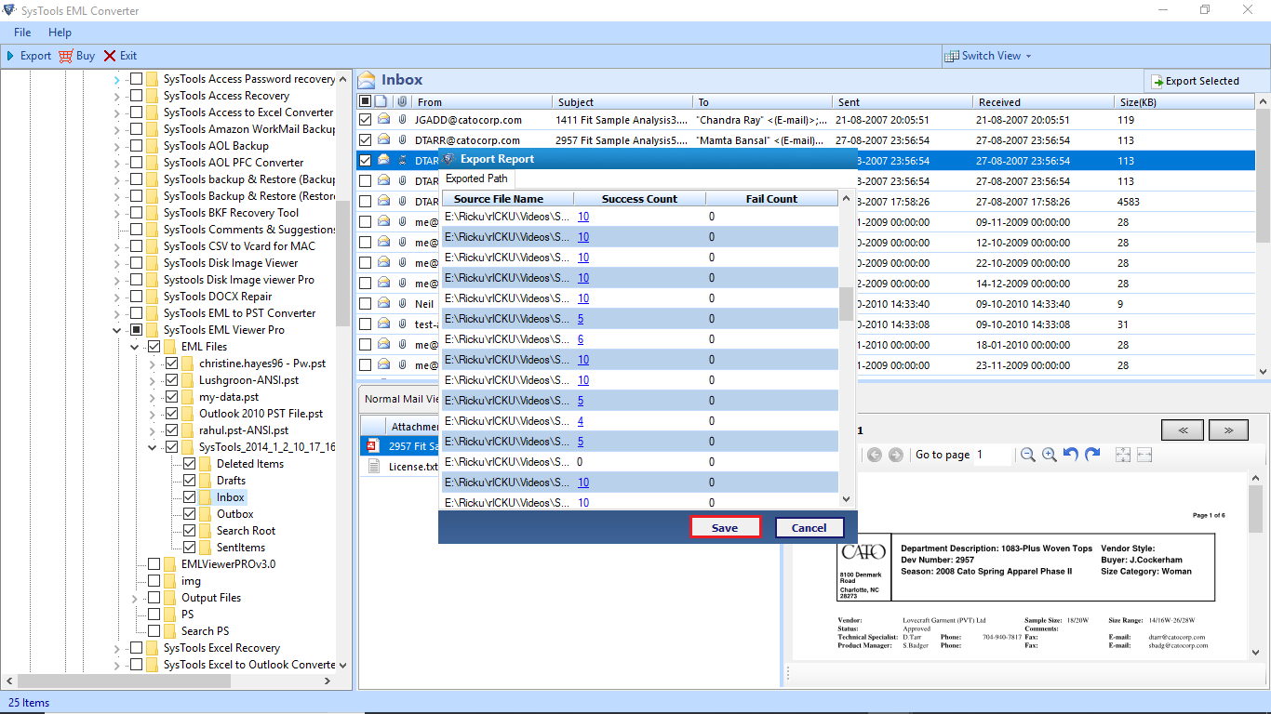This screenshot has width=1271, height=714.
Task: Click Cancel in Export Report dialog
Action: [x=809, y=527]
